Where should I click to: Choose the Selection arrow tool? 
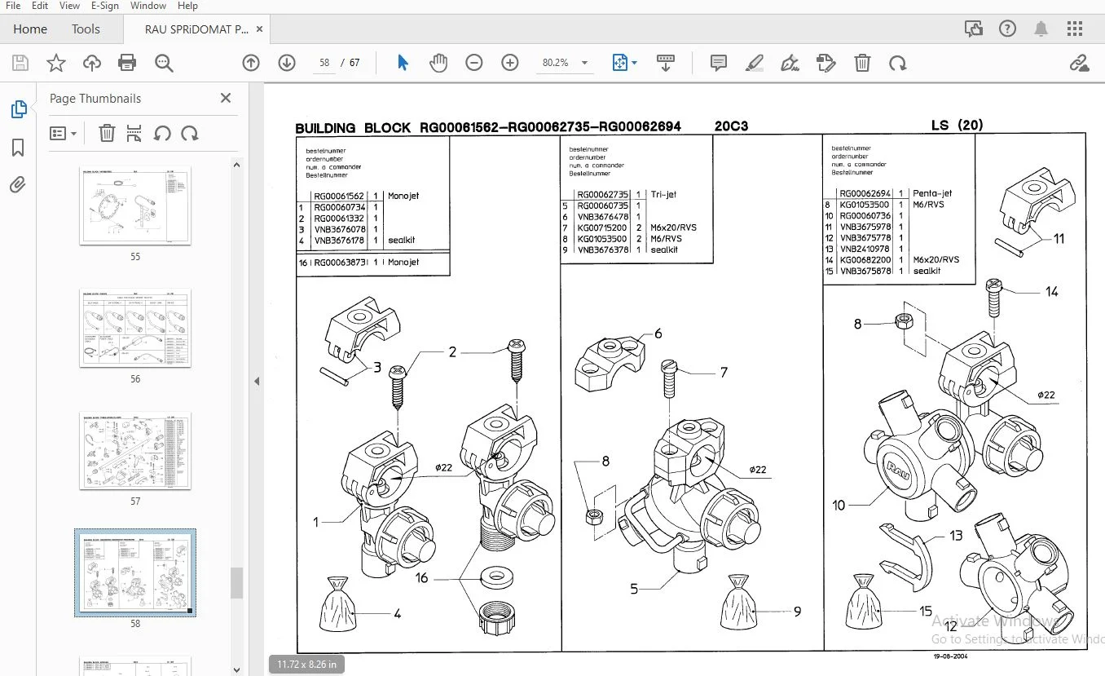point(403,63)
